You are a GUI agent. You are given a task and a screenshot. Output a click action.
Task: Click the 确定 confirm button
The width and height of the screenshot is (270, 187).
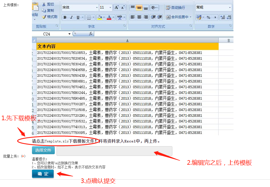point(43,174)
